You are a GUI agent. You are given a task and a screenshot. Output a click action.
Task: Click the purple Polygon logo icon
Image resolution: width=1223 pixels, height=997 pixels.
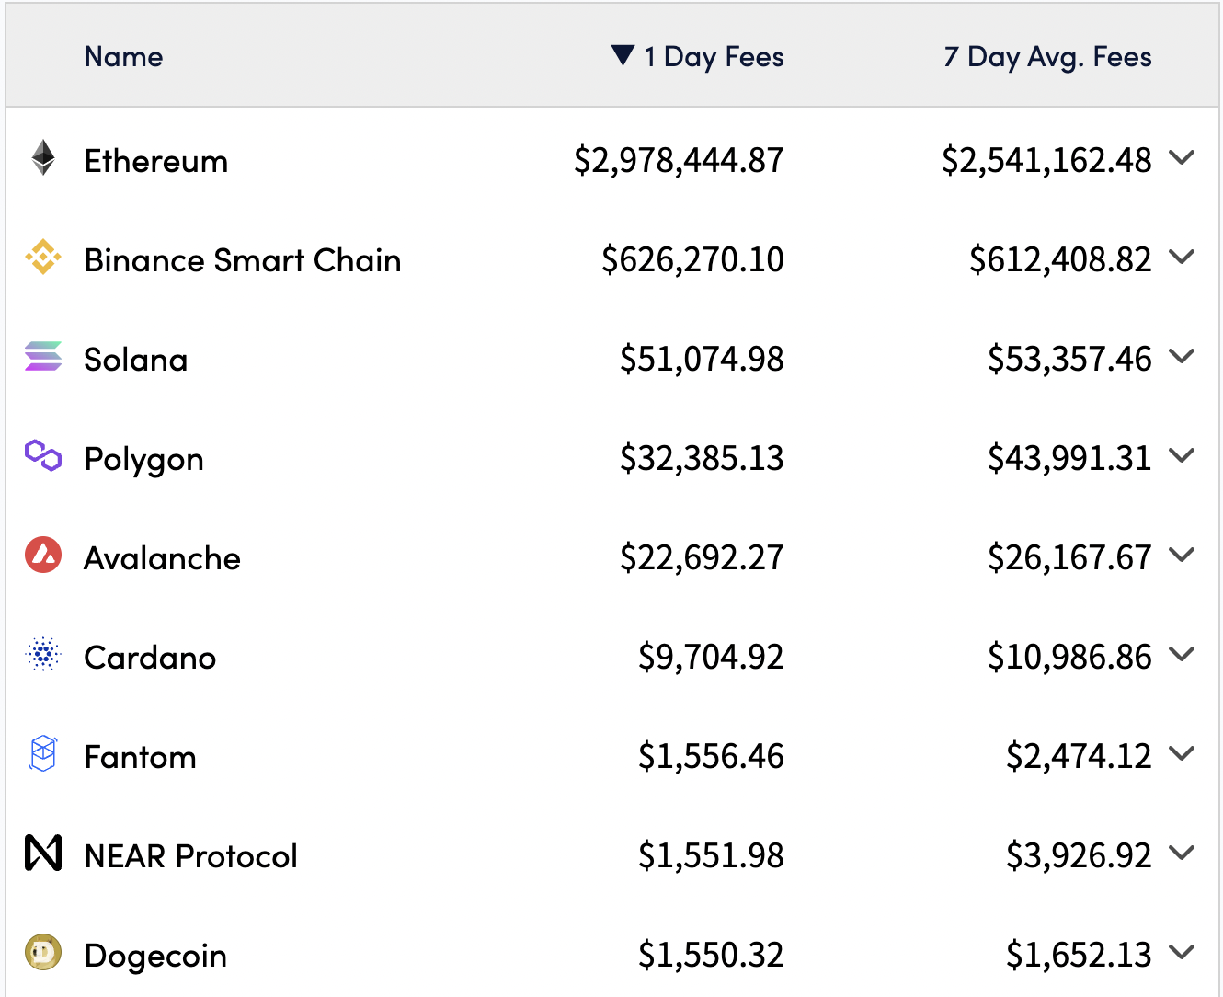tap(43, 456)
